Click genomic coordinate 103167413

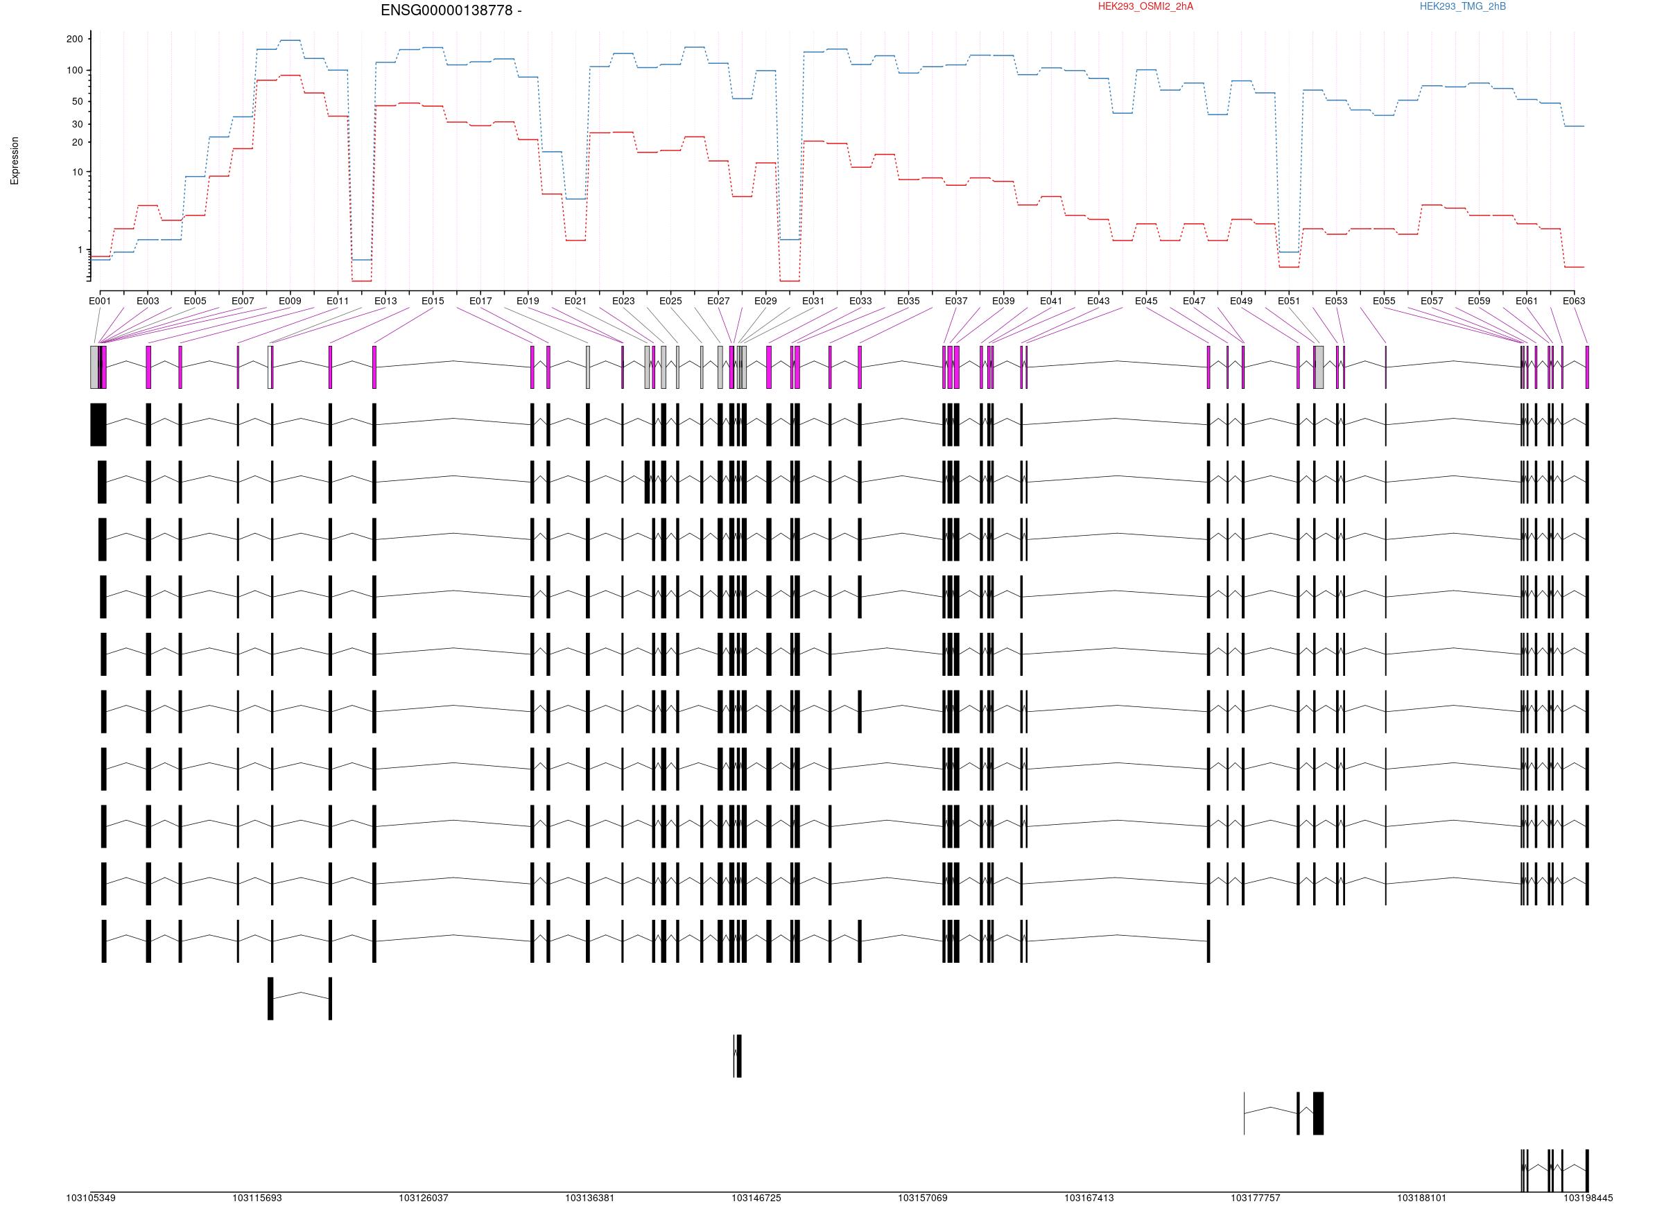[1089, 1198]
